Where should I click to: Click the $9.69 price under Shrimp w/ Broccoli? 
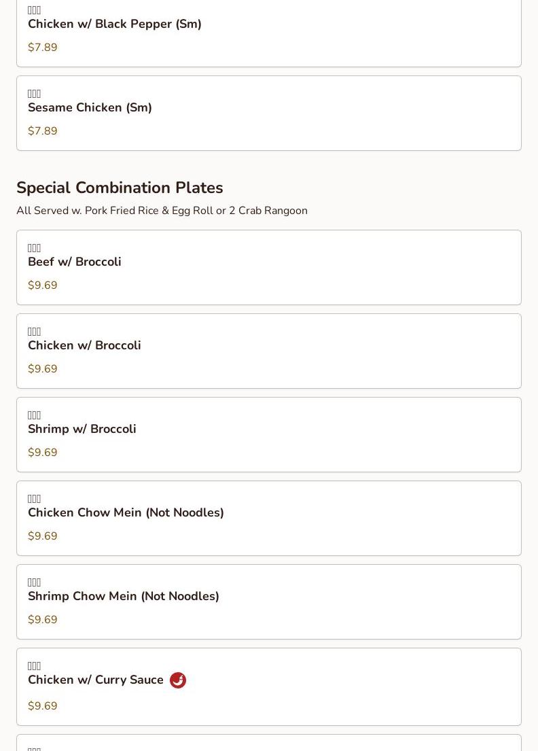pyautogui.click(x=43, y=453)
